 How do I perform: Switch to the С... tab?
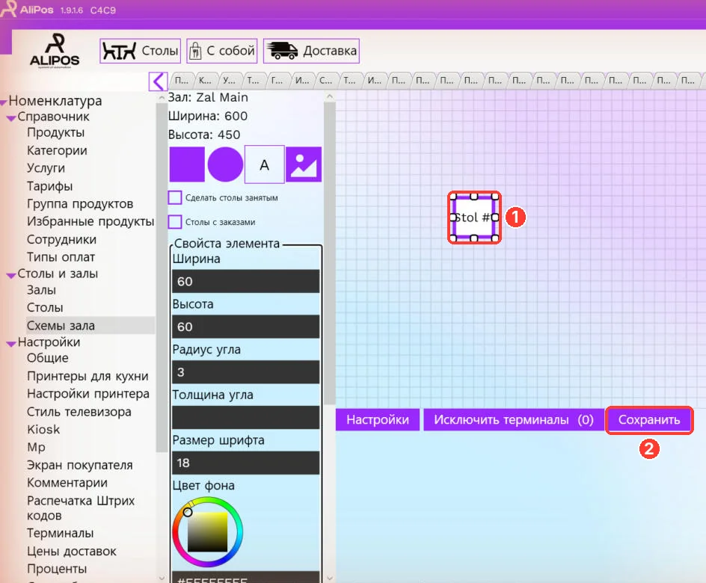tap(325, 80)
